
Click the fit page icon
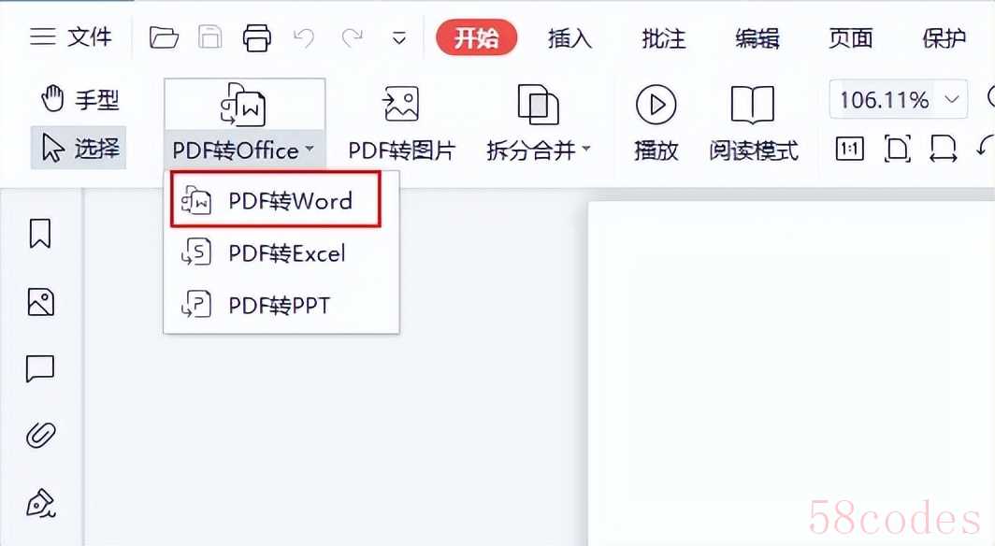898,149
